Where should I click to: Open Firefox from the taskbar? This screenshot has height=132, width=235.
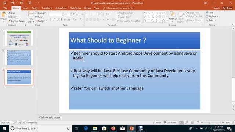tap(113, 128)
